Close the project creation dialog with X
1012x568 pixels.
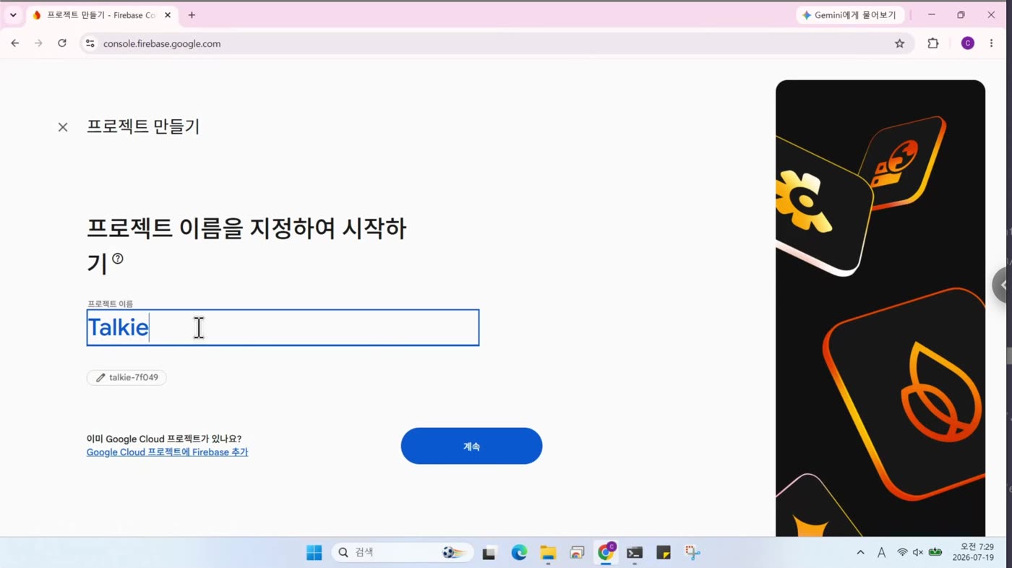pos(63,127)
